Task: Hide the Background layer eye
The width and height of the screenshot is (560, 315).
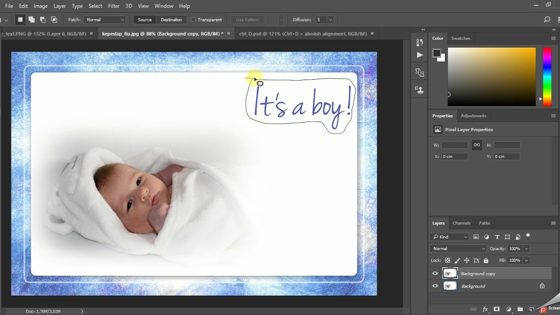Action: (435, 286)
